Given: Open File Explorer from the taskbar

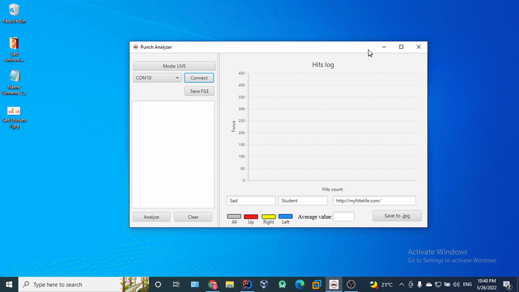Looking at the screenshot, I should point(230,284).
